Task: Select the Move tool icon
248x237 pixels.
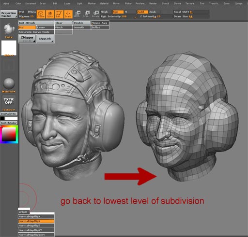Action: pyautogui.click(x=77, y=14)
